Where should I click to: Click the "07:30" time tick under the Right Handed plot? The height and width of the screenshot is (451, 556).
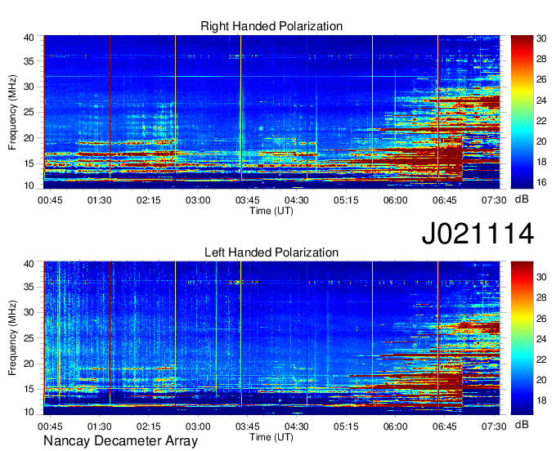[494, 200]
